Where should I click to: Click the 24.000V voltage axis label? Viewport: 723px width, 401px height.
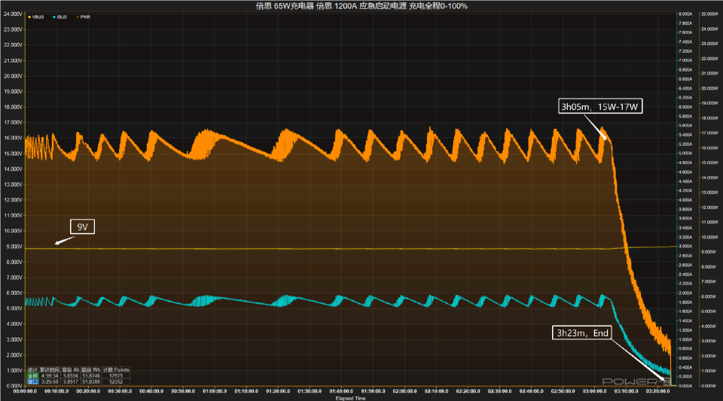(x=13, y=14)
